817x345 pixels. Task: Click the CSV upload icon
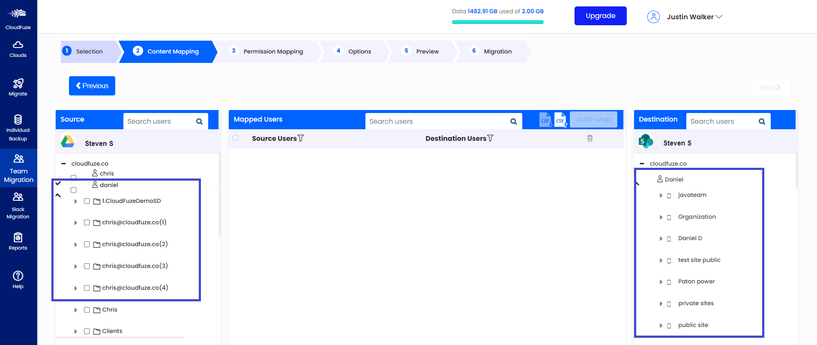pos(560,120)
